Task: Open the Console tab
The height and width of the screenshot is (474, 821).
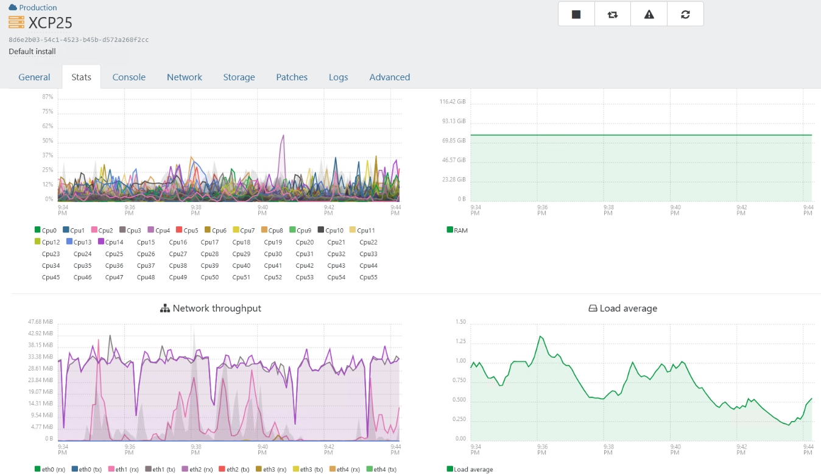Action: coord(129,77)
